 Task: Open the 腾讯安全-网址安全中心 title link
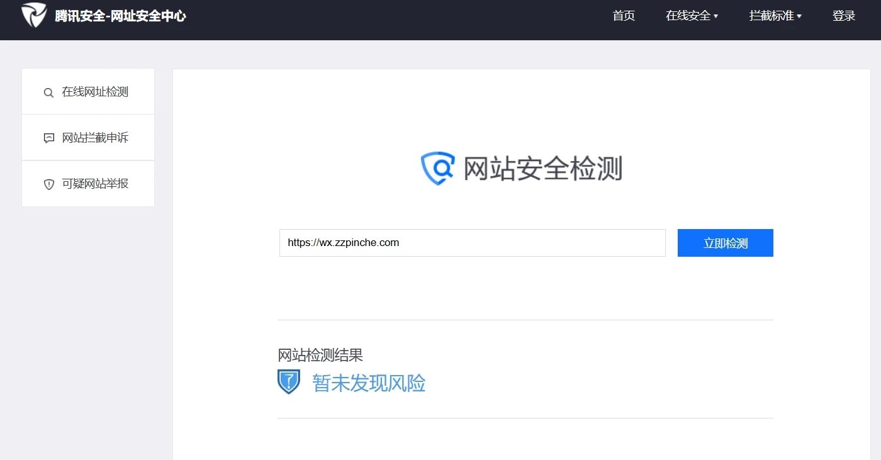(x=120, y=16)
